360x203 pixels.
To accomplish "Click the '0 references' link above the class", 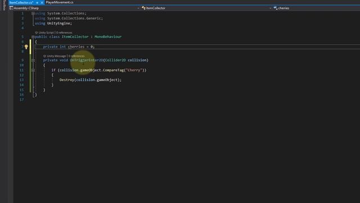I will (64, 33).
